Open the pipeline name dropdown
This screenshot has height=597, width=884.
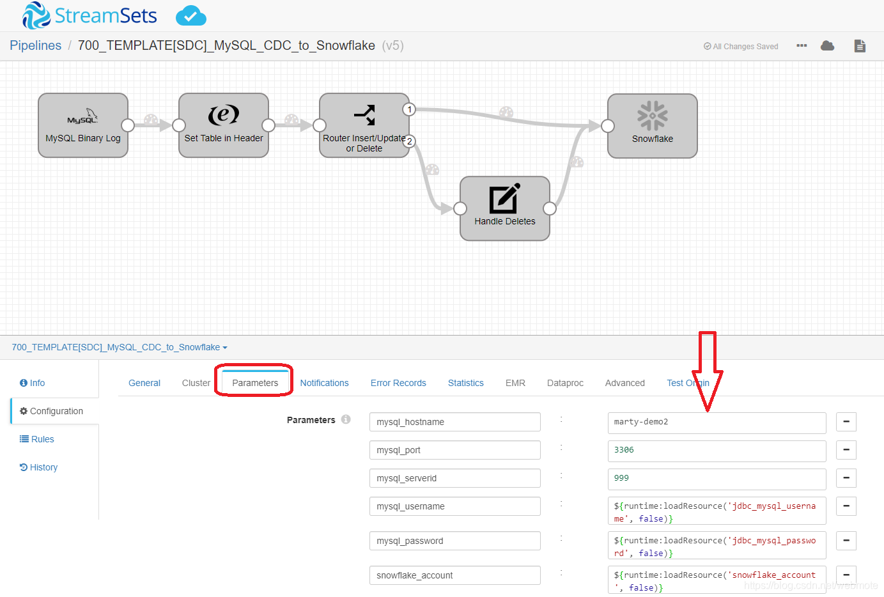pyautogui.click(x=120, y=347)
